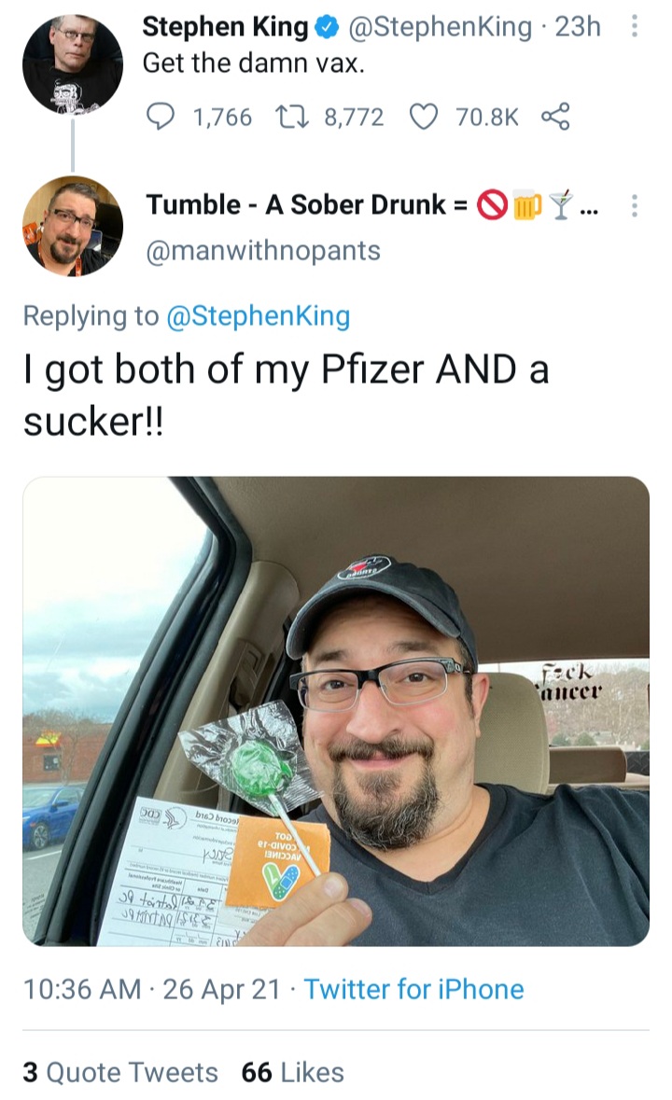This screenshot has width=672, height=1100.
Task: Open the @StephenKing reply mention link
Action: coord(259,315)
